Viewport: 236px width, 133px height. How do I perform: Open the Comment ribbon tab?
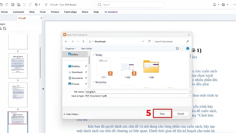tap(18, 12)
